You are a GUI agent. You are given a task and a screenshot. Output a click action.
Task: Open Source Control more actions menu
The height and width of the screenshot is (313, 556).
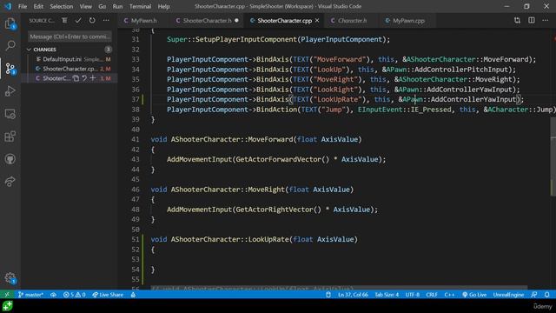pos(106,21)
